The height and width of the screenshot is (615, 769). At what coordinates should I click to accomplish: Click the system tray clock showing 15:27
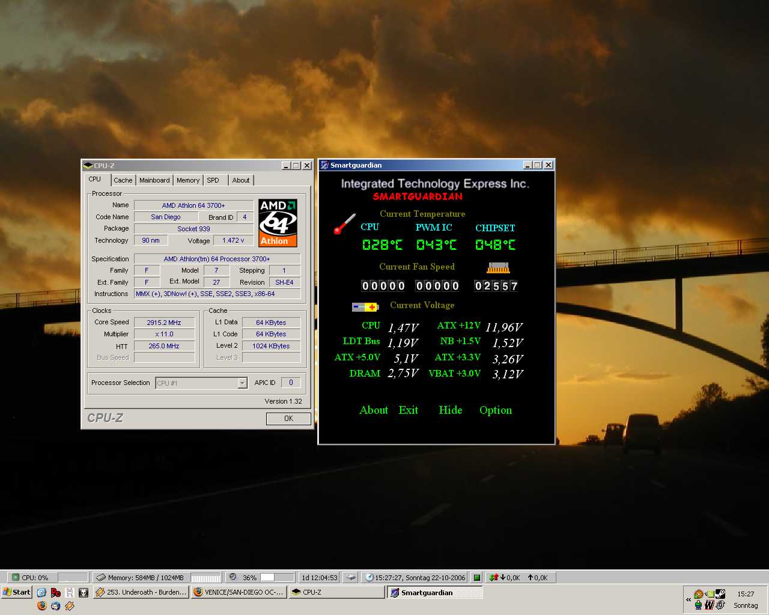click(746, 594)
